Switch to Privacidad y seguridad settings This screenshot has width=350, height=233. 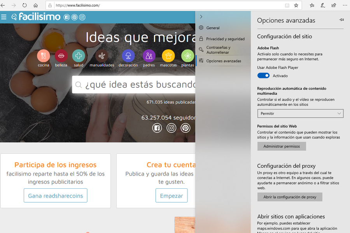[225, 39]
